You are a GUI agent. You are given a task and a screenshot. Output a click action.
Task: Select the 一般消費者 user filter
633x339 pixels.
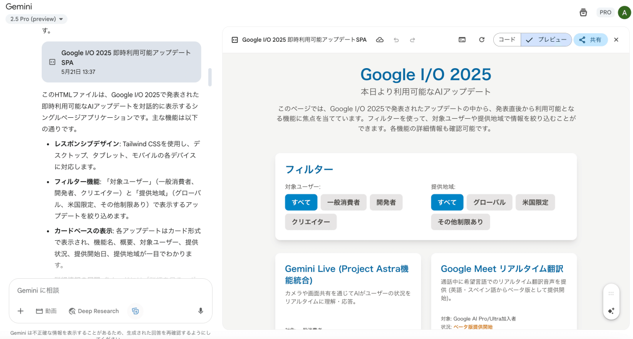[x=343, y=202]
